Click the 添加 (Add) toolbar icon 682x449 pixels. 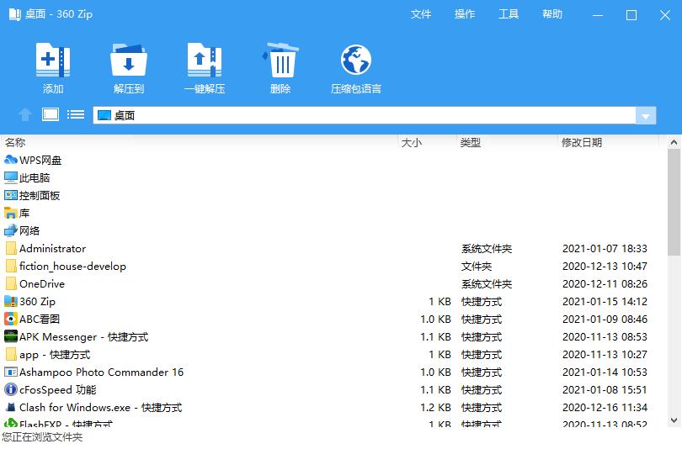53,60
